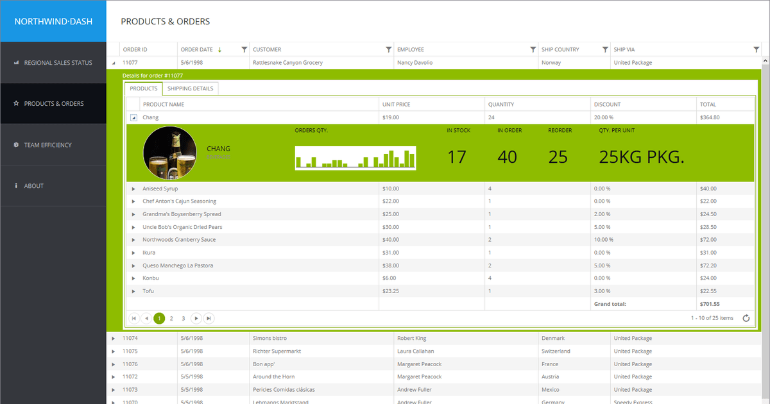Open the filter for the Employee column

533,49
